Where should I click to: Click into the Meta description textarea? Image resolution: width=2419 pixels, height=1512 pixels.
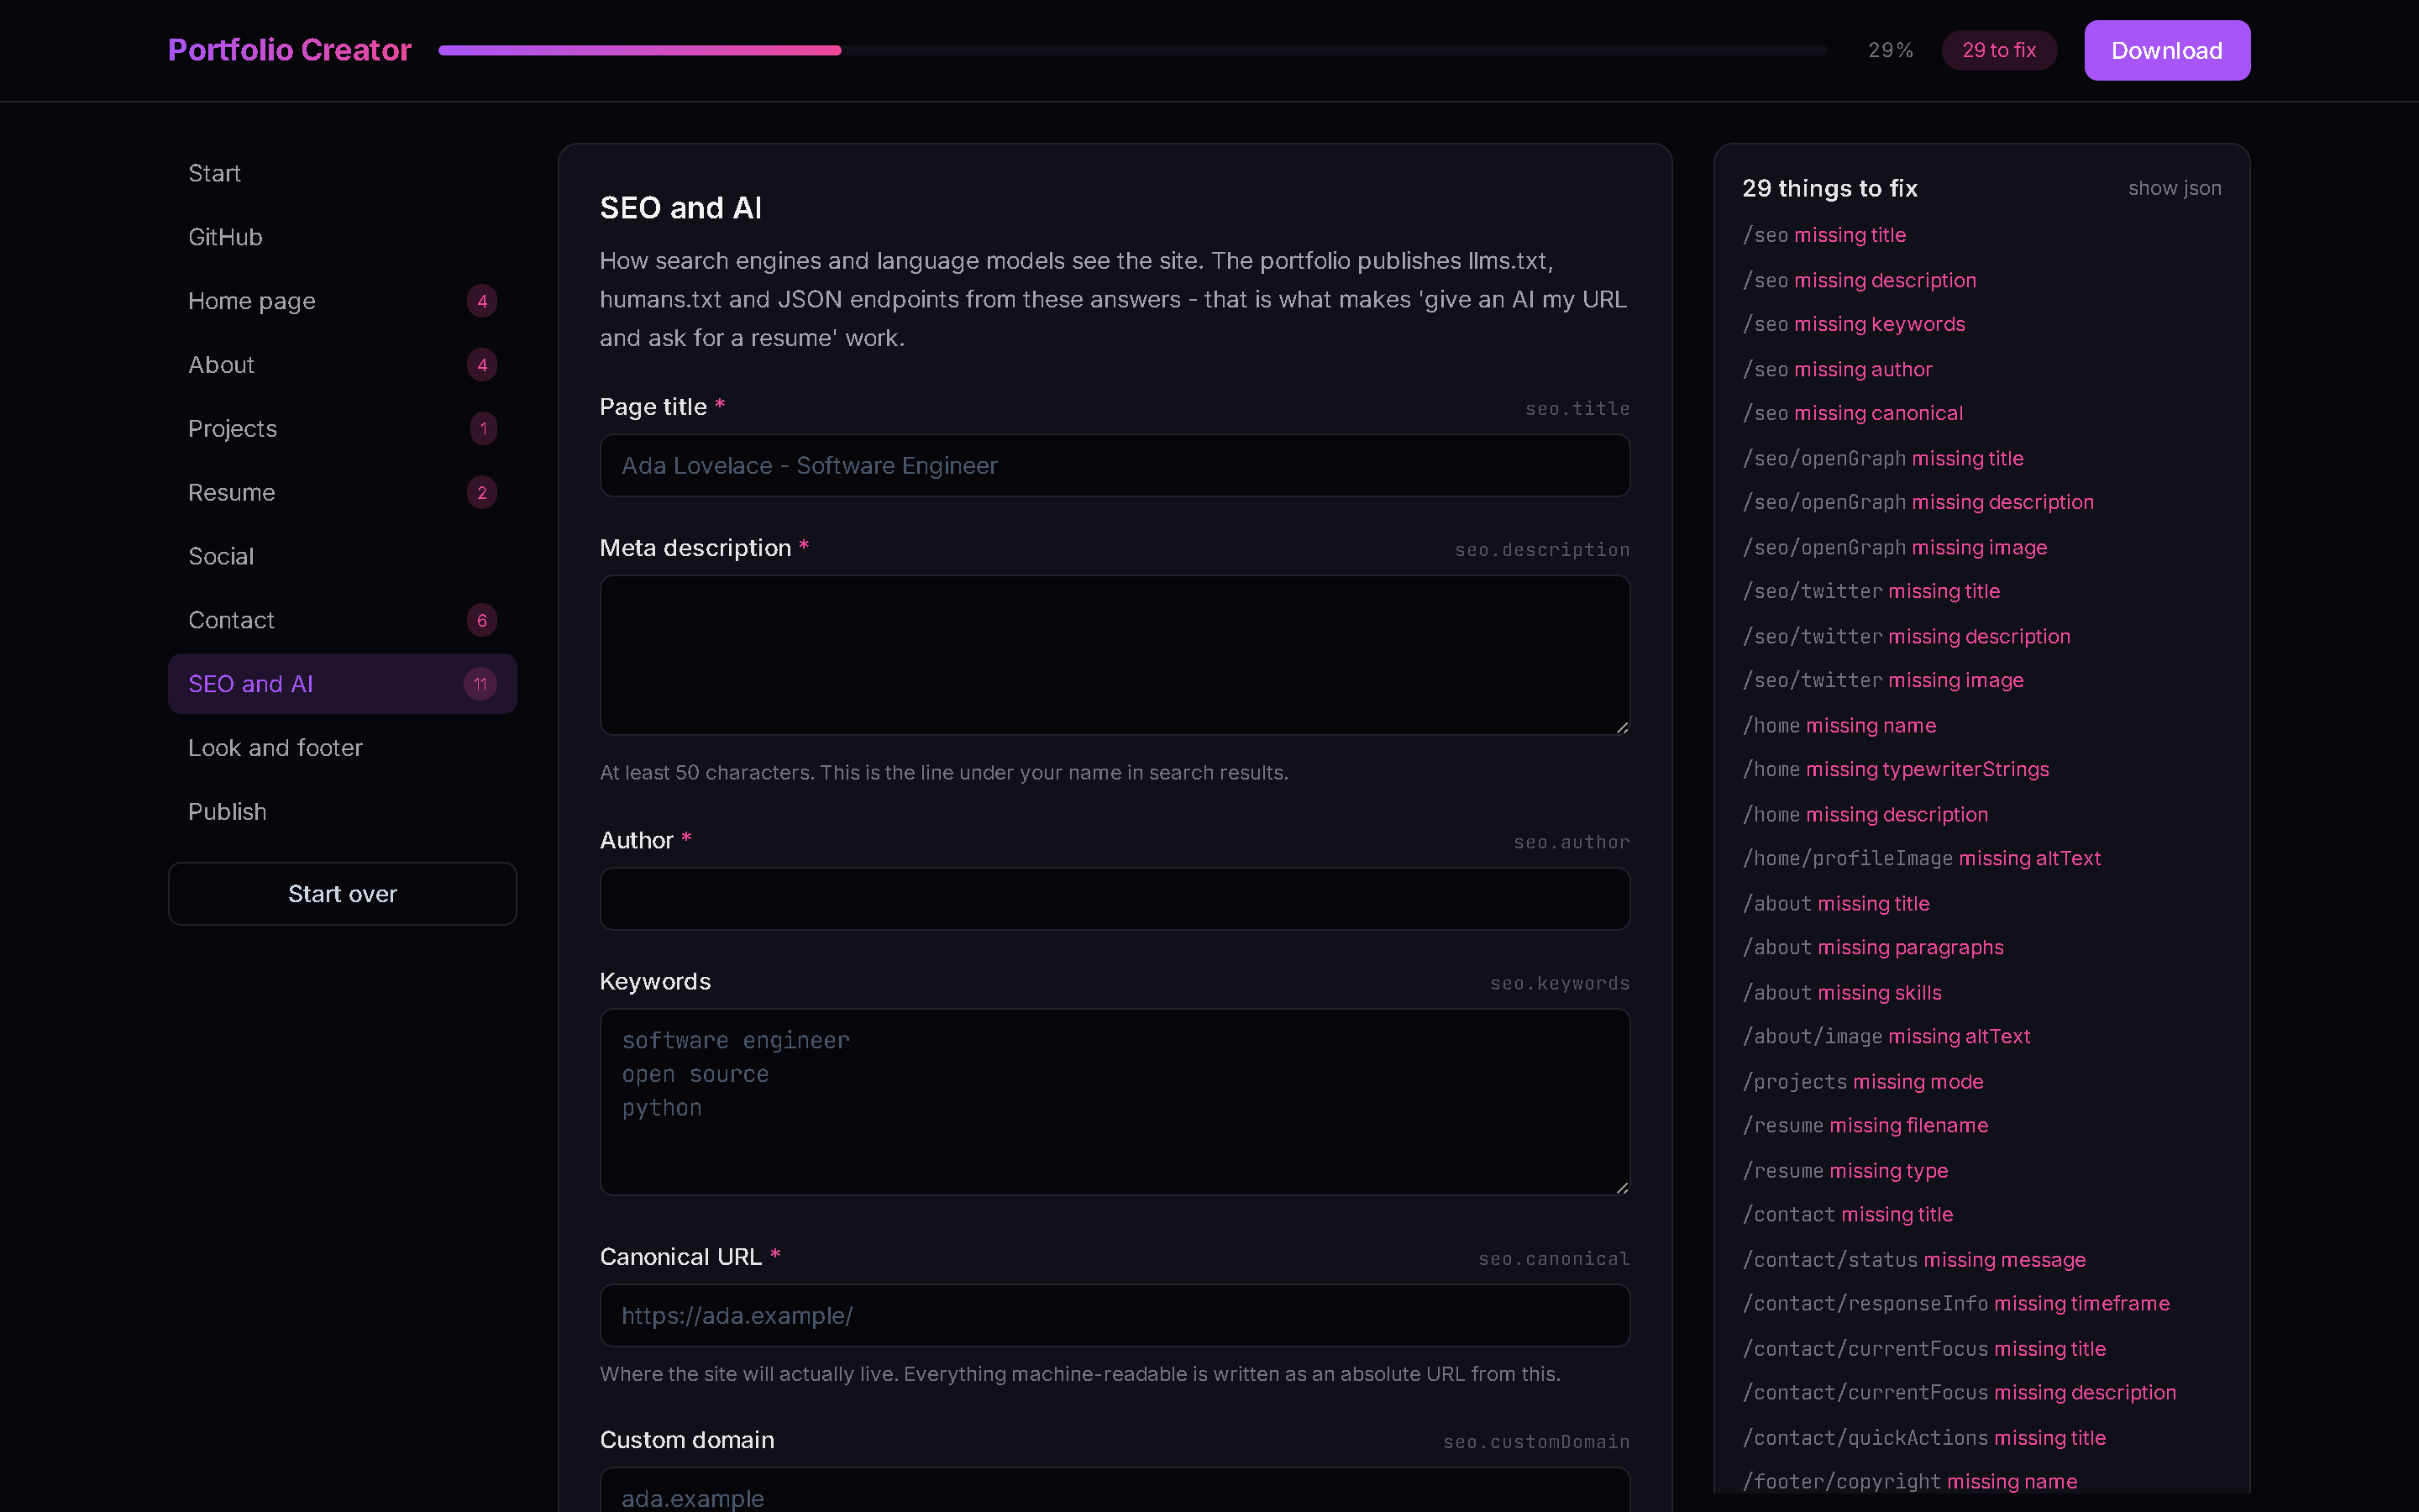[1115, 655]
